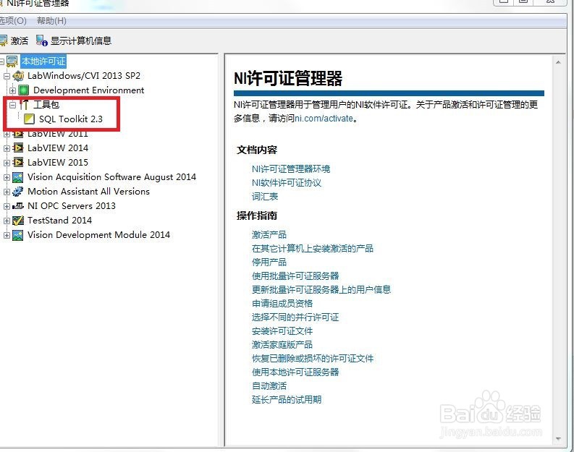The width and height of the screenshot is (574, 452).
Task: Click the help pane scrollbar up arrow
Action: (558, 62)
